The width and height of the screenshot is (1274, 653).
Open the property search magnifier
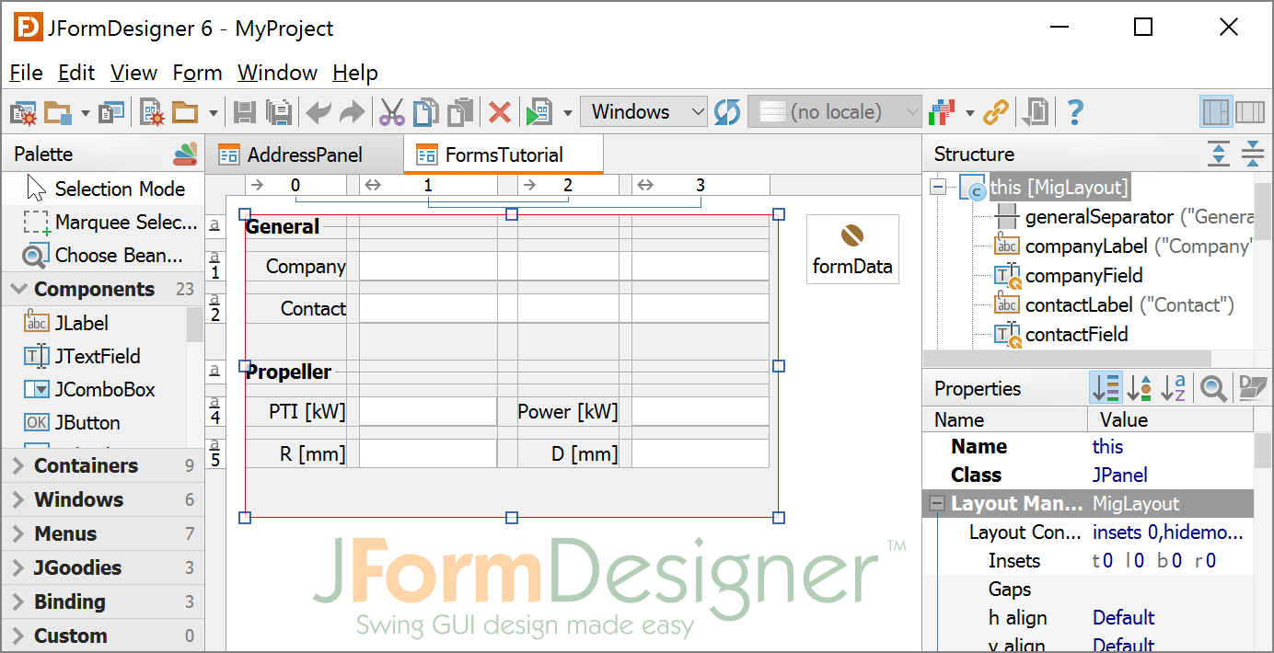[x=1212, y=388]
